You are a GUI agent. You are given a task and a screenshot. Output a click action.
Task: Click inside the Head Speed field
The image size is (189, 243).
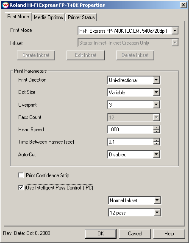point(131,130)
